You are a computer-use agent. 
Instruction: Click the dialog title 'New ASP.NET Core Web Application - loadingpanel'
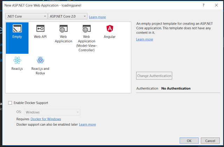click(43, 6)
